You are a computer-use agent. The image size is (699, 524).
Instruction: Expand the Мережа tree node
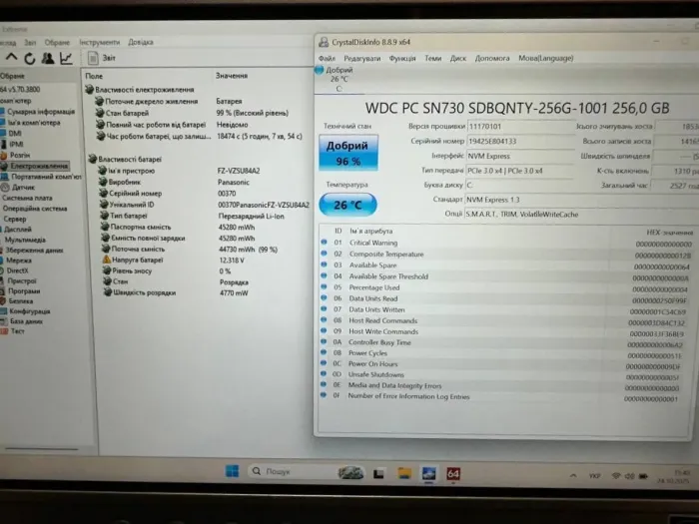[x=20, y=261]
